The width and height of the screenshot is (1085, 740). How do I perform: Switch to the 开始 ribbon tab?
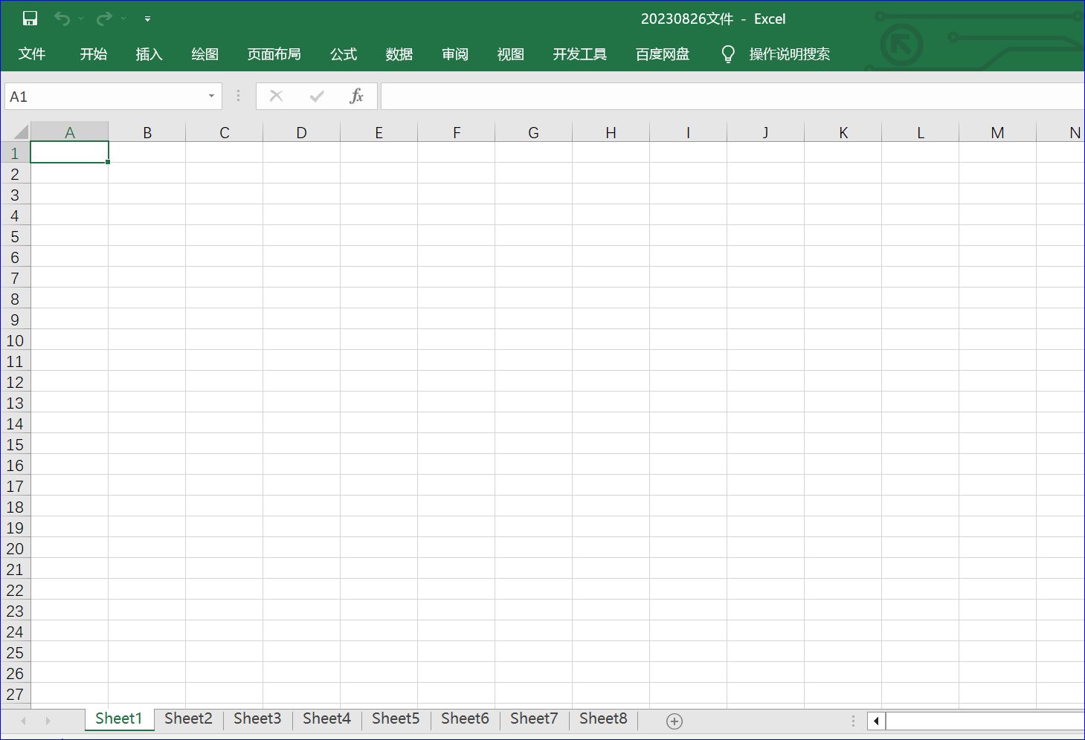[x=94, y=54]
